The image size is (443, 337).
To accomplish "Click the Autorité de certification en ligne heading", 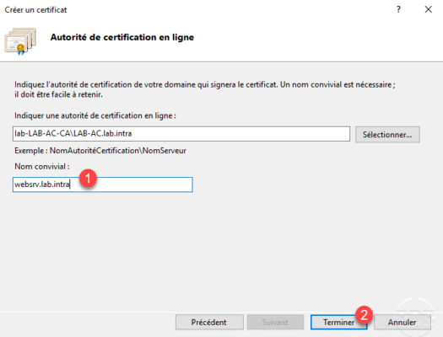I will click(122, 37).
